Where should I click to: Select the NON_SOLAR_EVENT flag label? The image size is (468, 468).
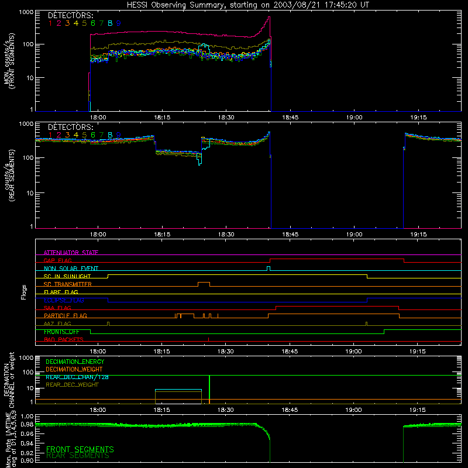(71, 269)
